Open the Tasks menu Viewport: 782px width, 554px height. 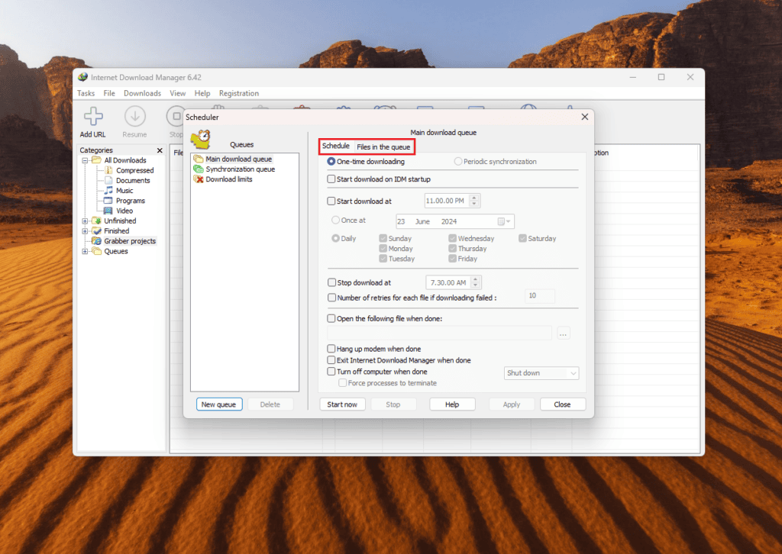tap(86, 93)
